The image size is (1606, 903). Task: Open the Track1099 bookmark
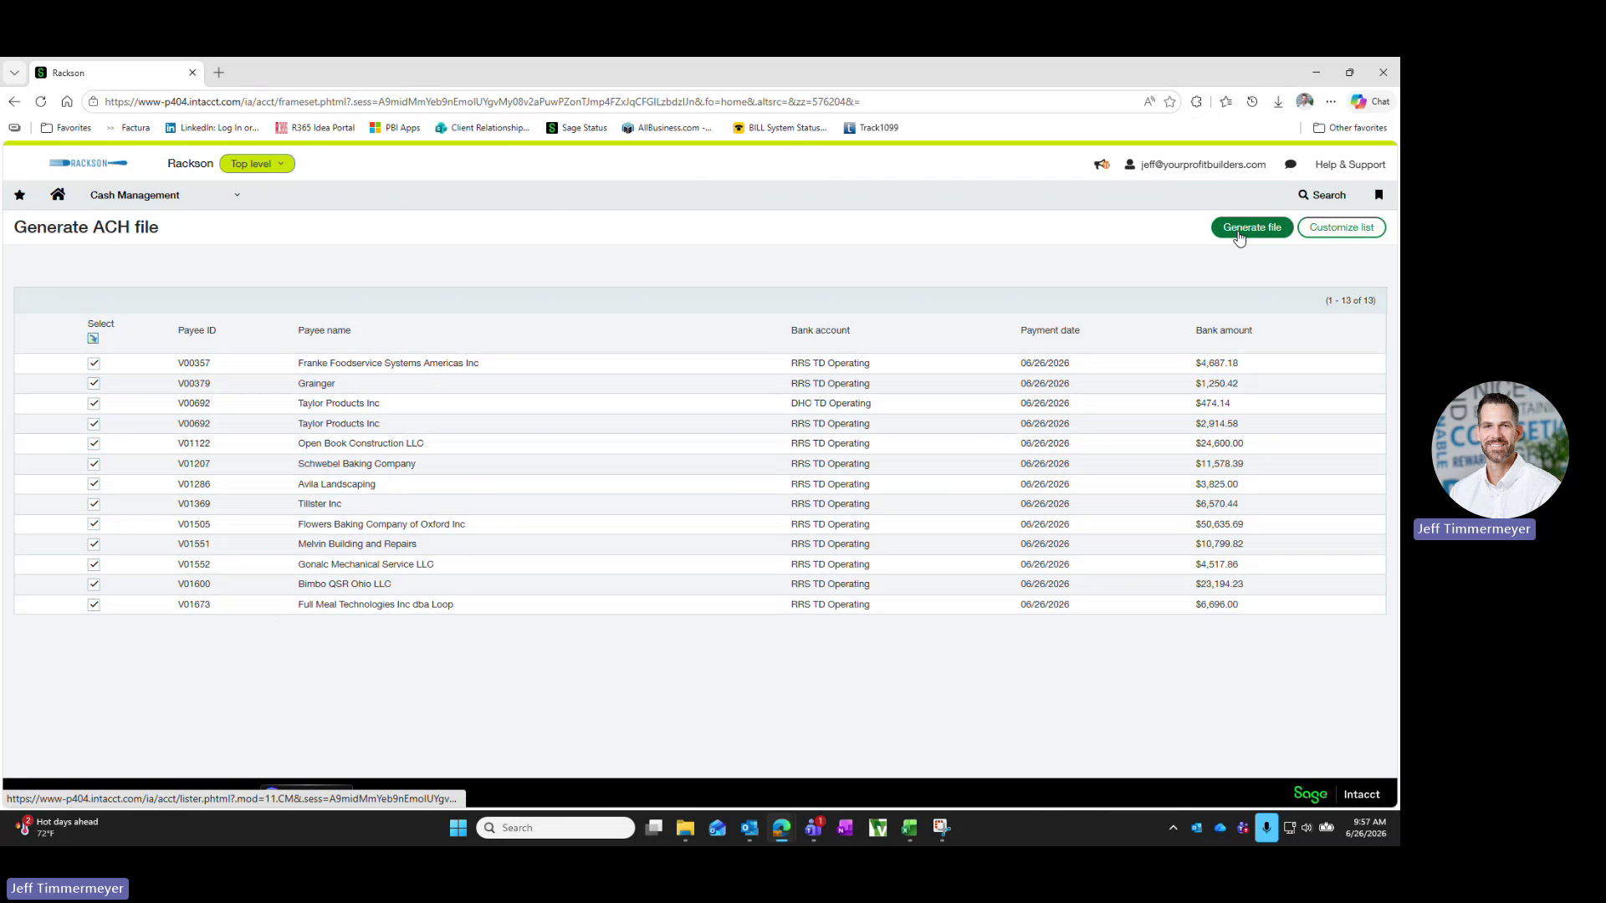point(871,128)
